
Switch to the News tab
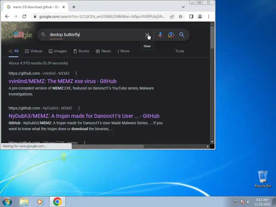(103, 51)
